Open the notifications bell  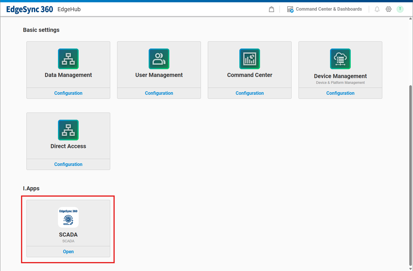click(x=377, y=9)
